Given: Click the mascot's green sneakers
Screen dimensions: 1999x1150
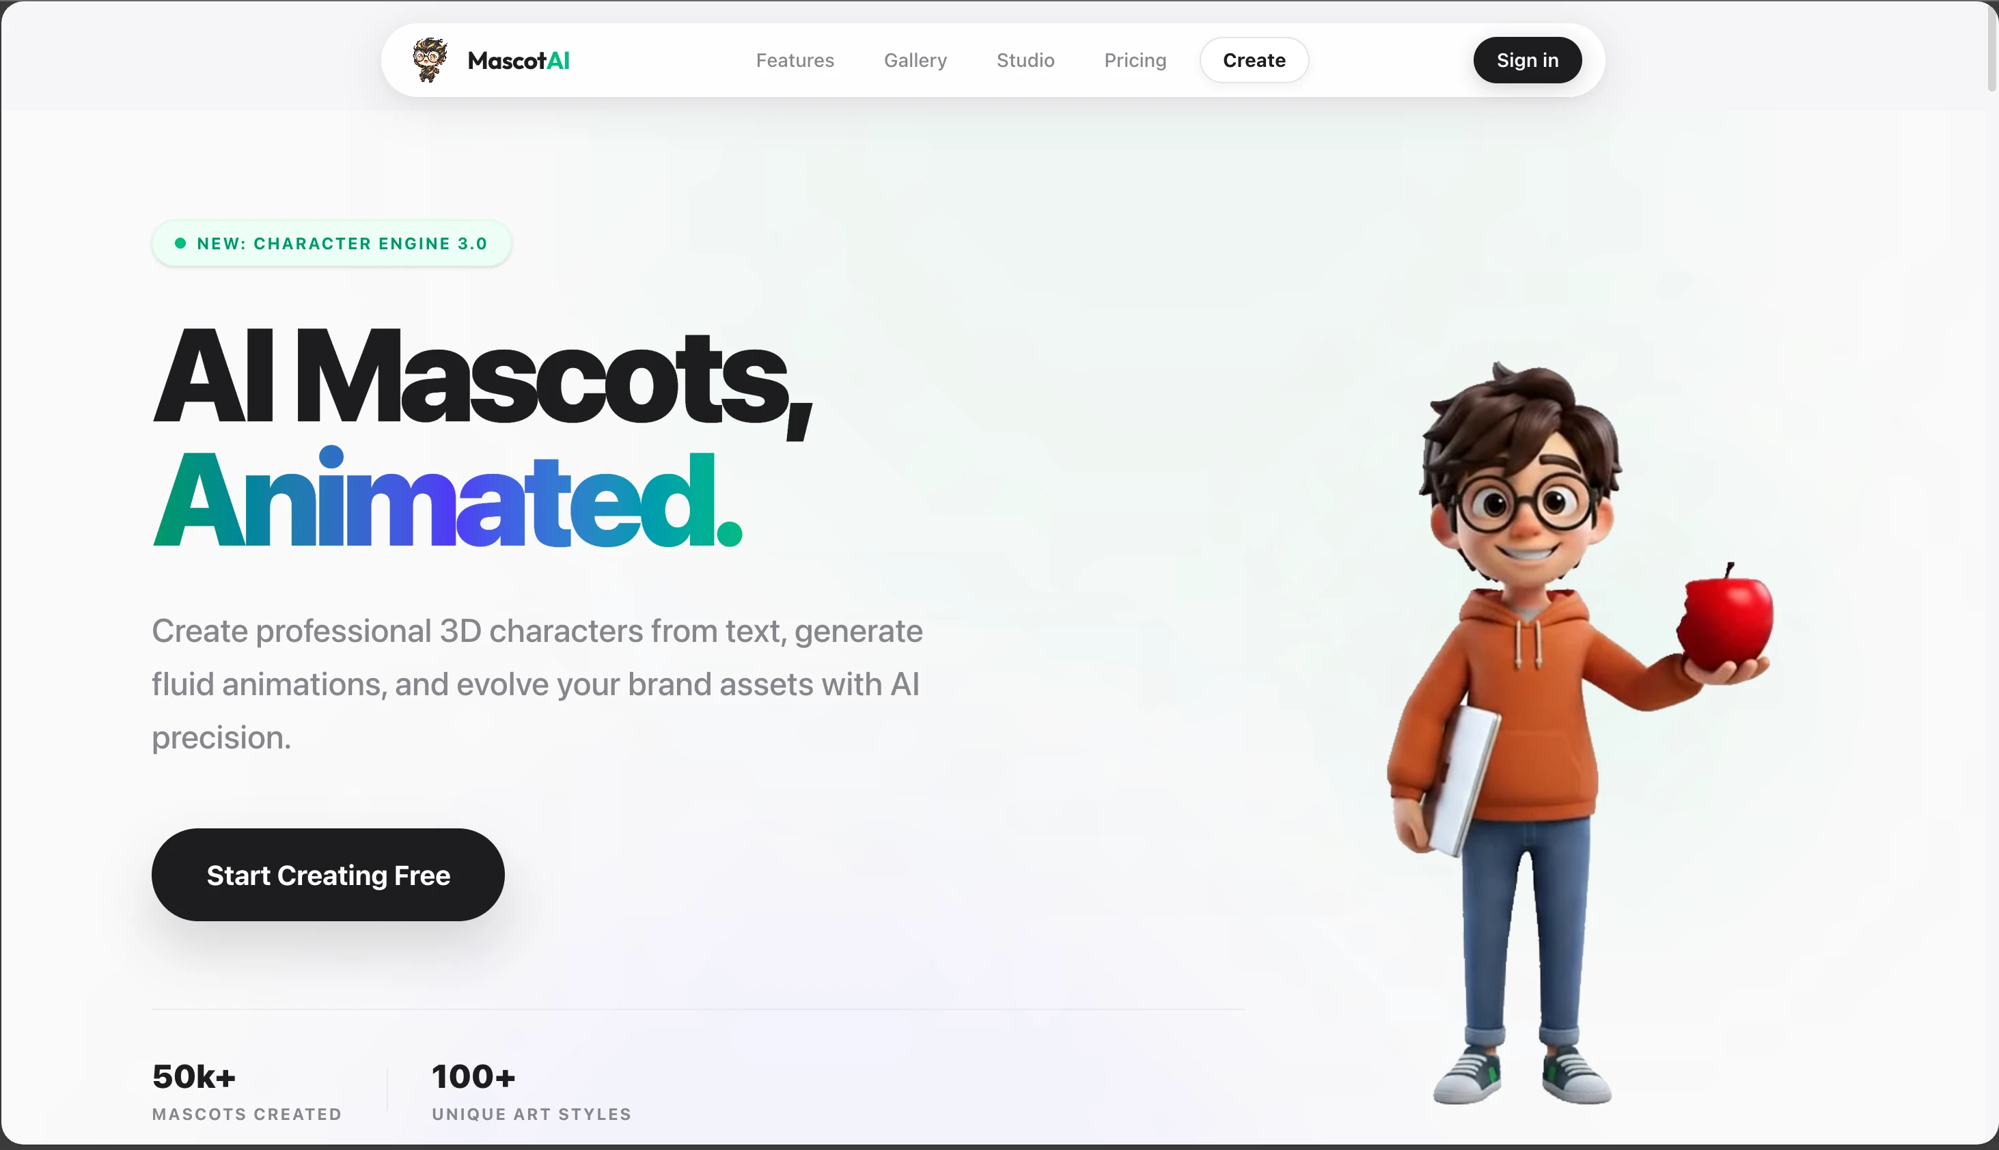Looking at the screenshot, I should coord(1521,1074).
